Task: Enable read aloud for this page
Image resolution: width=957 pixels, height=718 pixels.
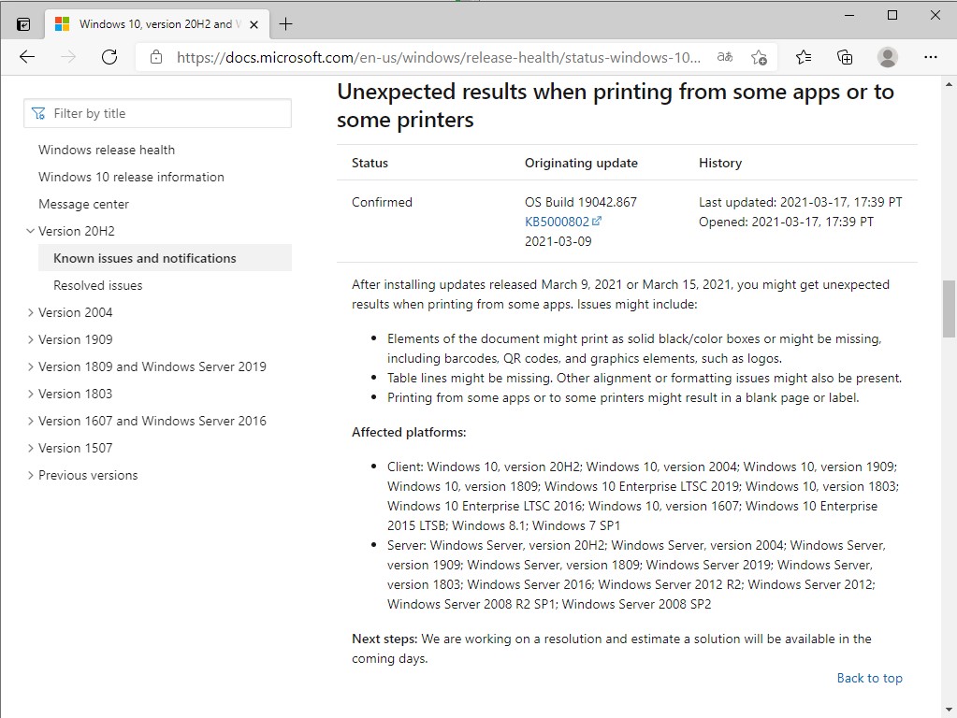Action: click(x=723, y=57)
